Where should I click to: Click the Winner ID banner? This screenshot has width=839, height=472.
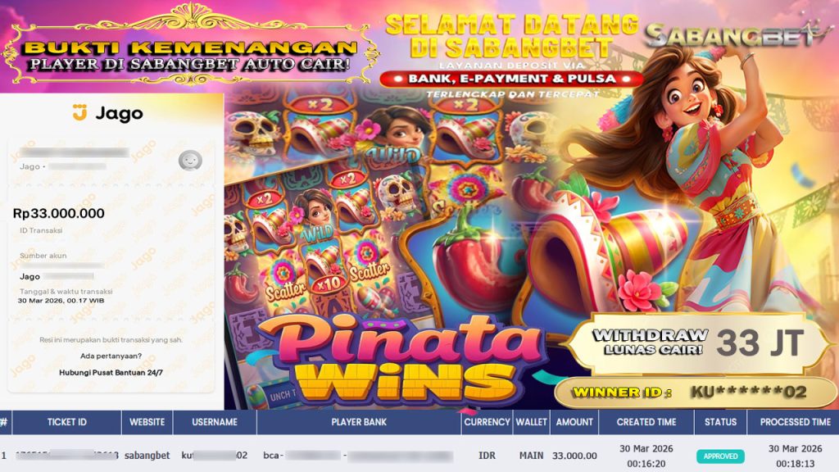pos(695,393)
